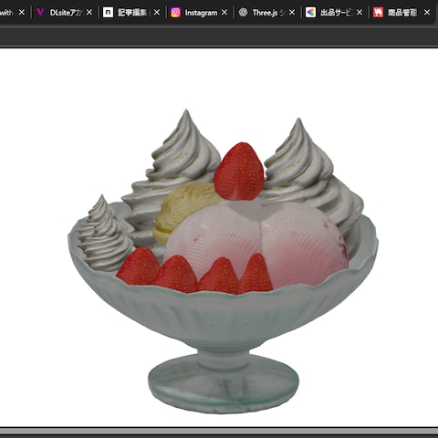Open the 記事編集 tab
Viewport: 438px width, 438px height.
click(x=132, y=13)
